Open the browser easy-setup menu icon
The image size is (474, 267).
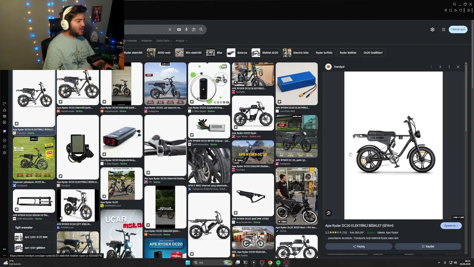click(468, 10)
